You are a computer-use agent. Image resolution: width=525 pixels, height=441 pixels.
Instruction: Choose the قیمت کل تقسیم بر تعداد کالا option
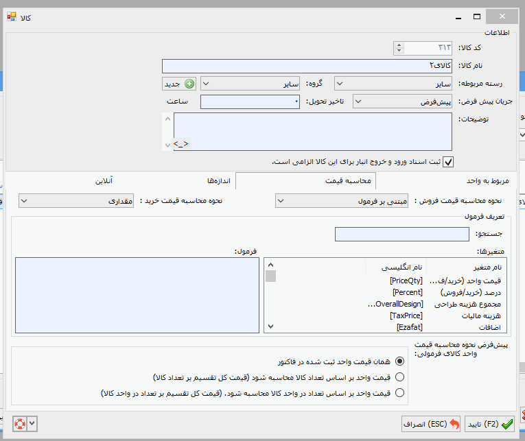(x=400, y=377)
